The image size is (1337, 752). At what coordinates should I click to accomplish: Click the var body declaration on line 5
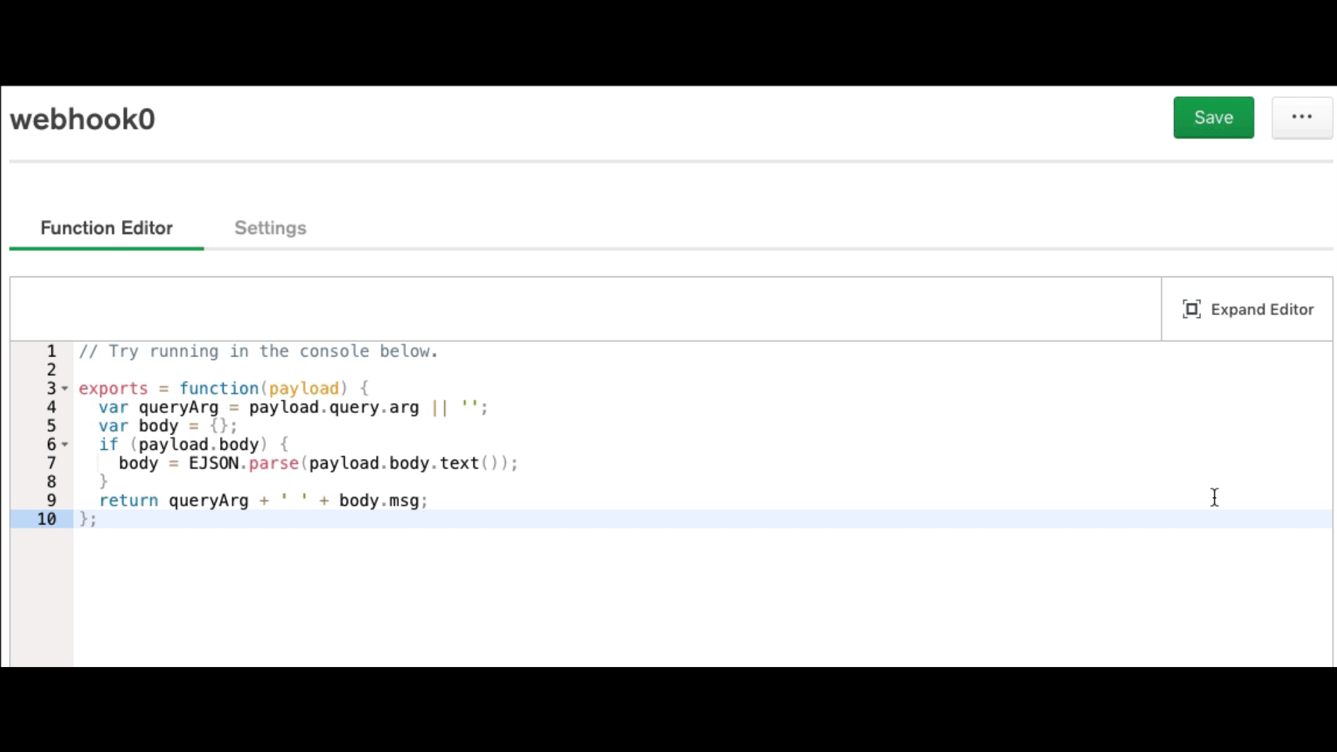(139, 426)
